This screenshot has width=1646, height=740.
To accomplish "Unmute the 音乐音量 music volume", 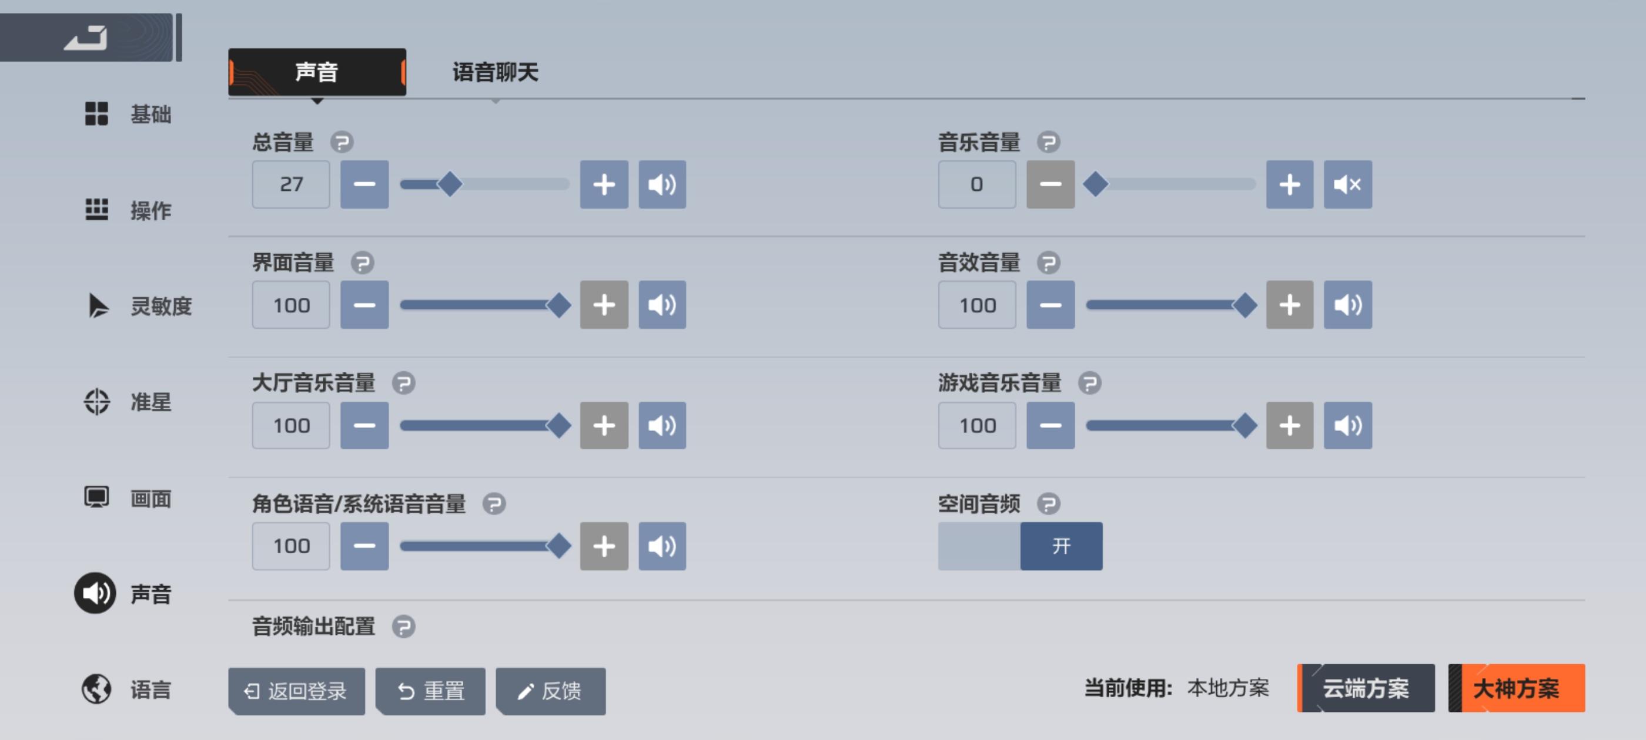I will tap(1347, 184).
